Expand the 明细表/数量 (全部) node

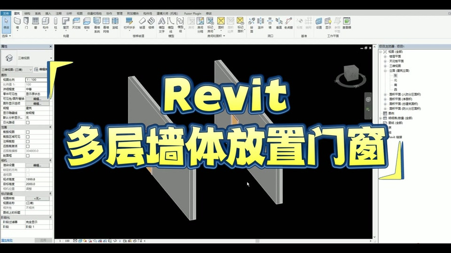381,118
